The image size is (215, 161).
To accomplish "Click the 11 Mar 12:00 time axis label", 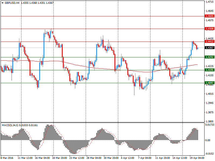I will [25, 158].
